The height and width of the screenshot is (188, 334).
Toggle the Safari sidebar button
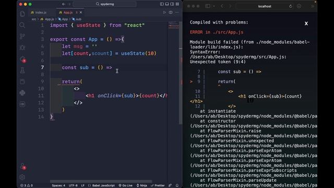pyautogui.click(x=208, y=6)
